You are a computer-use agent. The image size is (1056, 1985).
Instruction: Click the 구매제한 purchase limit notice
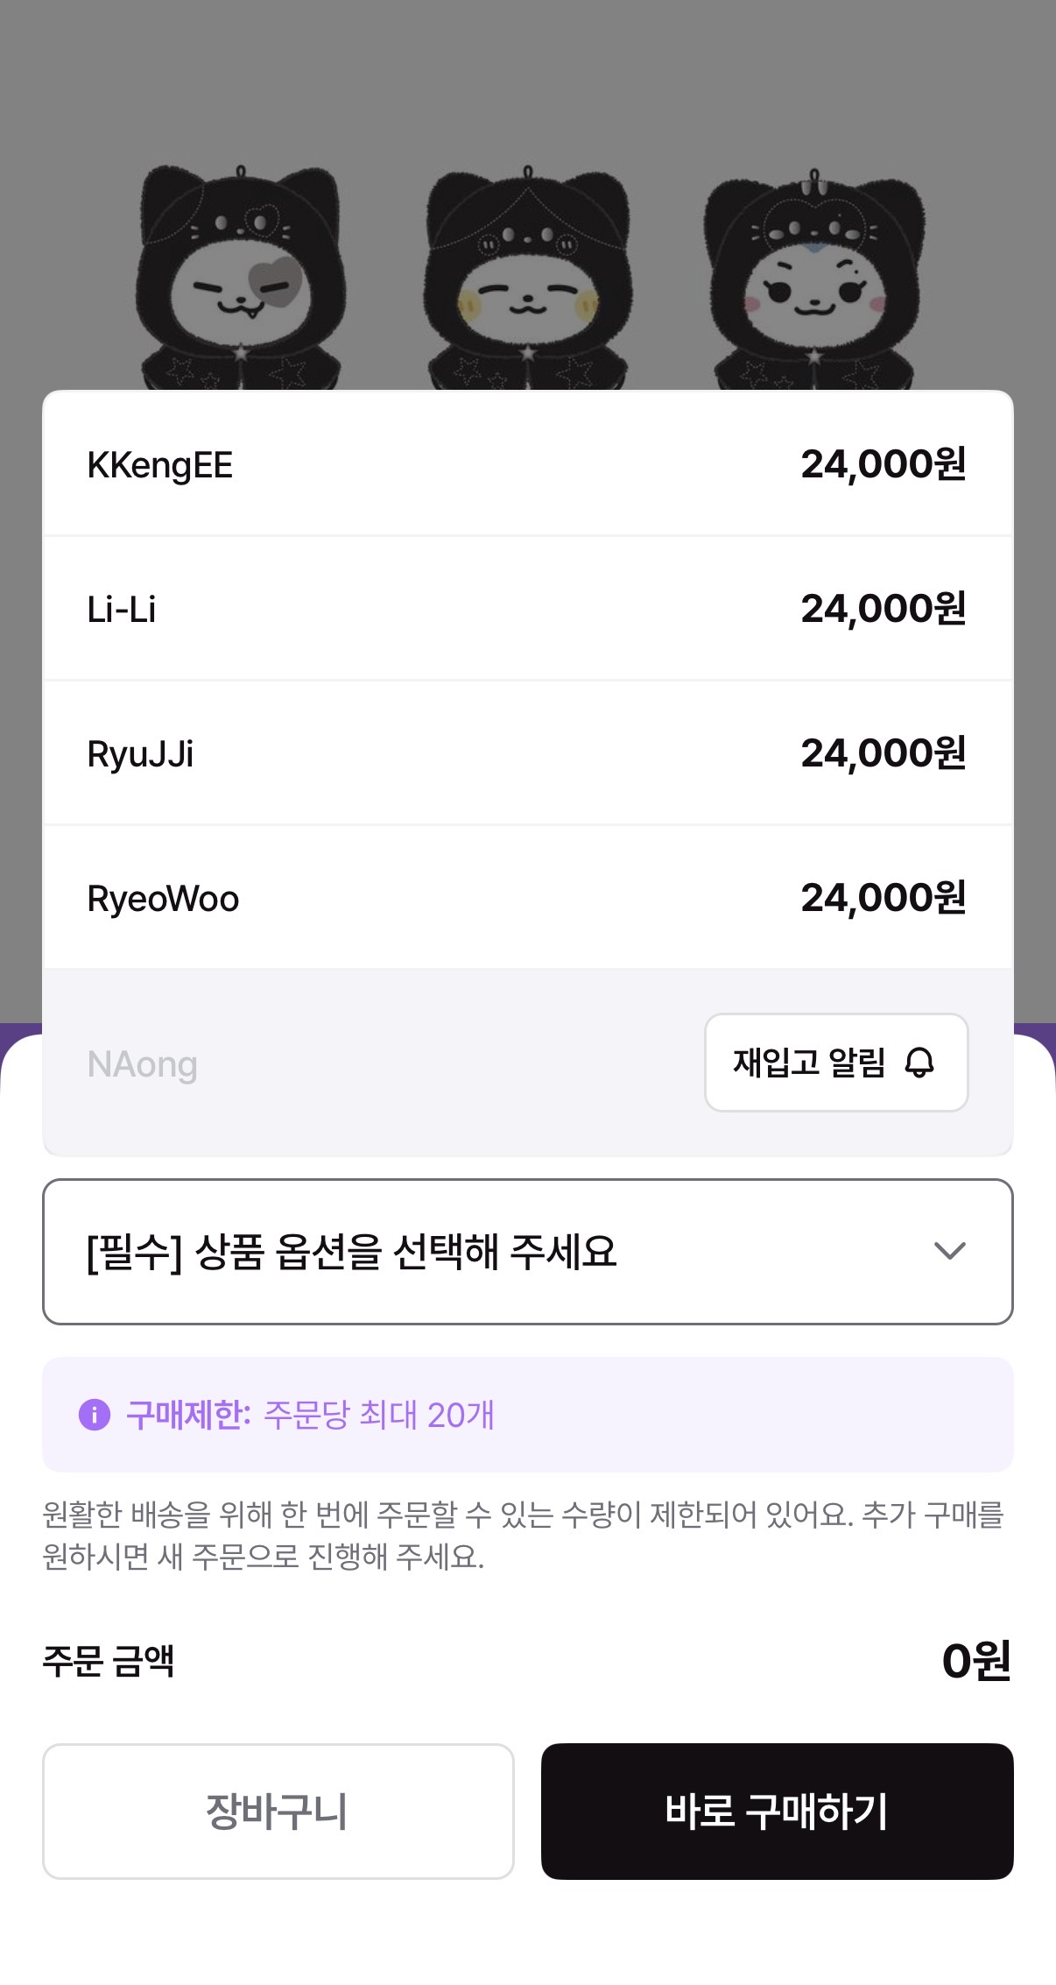[x=528, y=1415]
